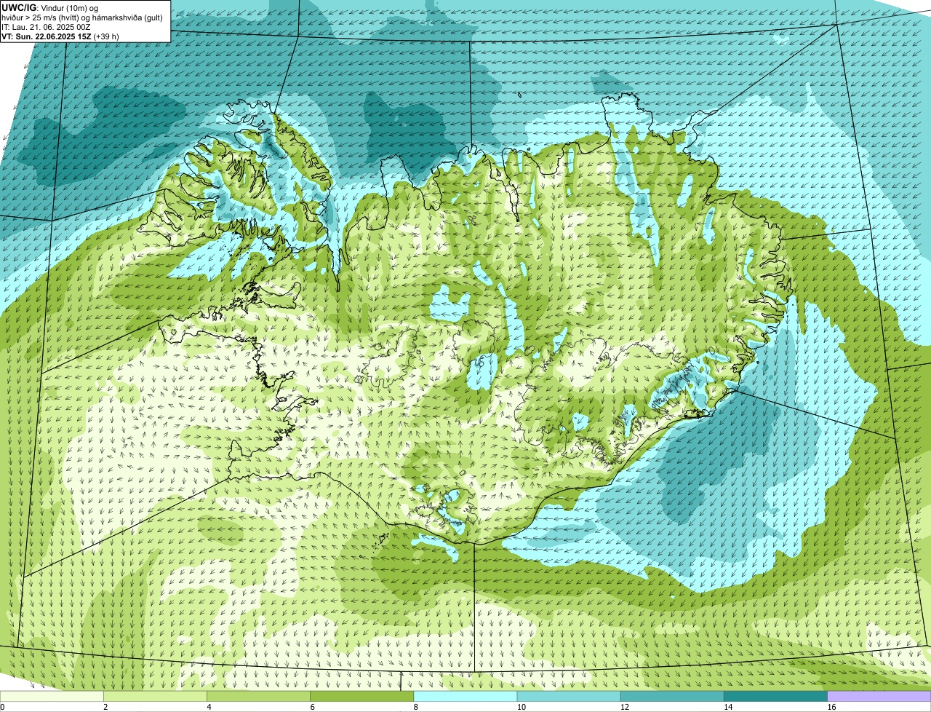931x712 pixels.
Task: Pick the 4–6 m/s light green legend swatch
Action: [260, 697]
